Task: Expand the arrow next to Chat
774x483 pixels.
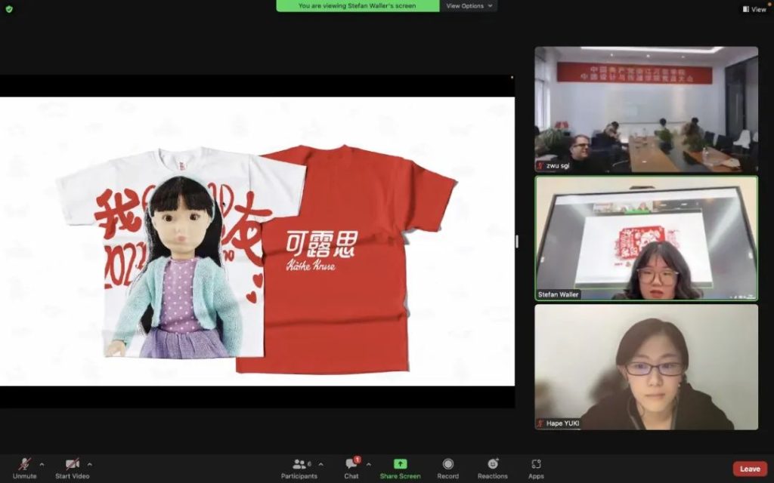Action: pos(368,464)
